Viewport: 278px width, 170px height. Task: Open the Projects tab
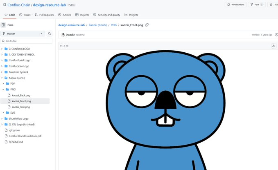coord(82,15)
